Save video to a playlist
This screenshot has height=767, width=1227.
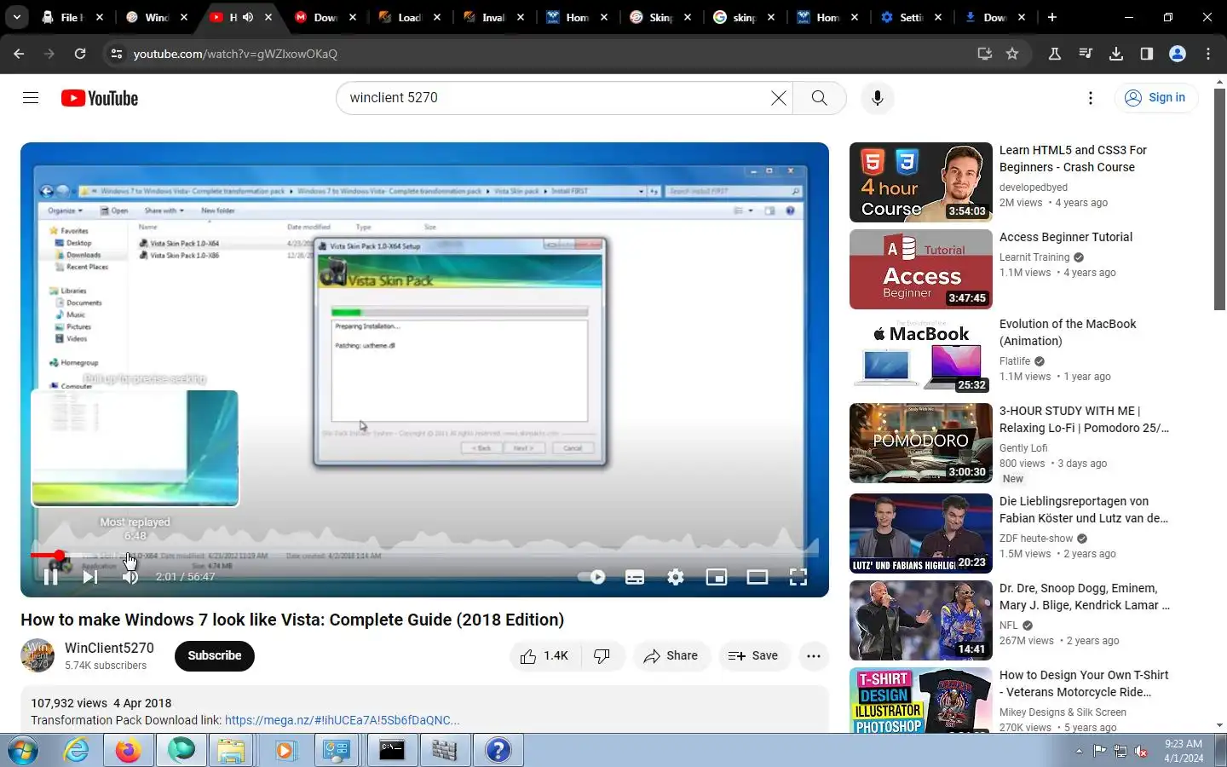pos(753,655)
